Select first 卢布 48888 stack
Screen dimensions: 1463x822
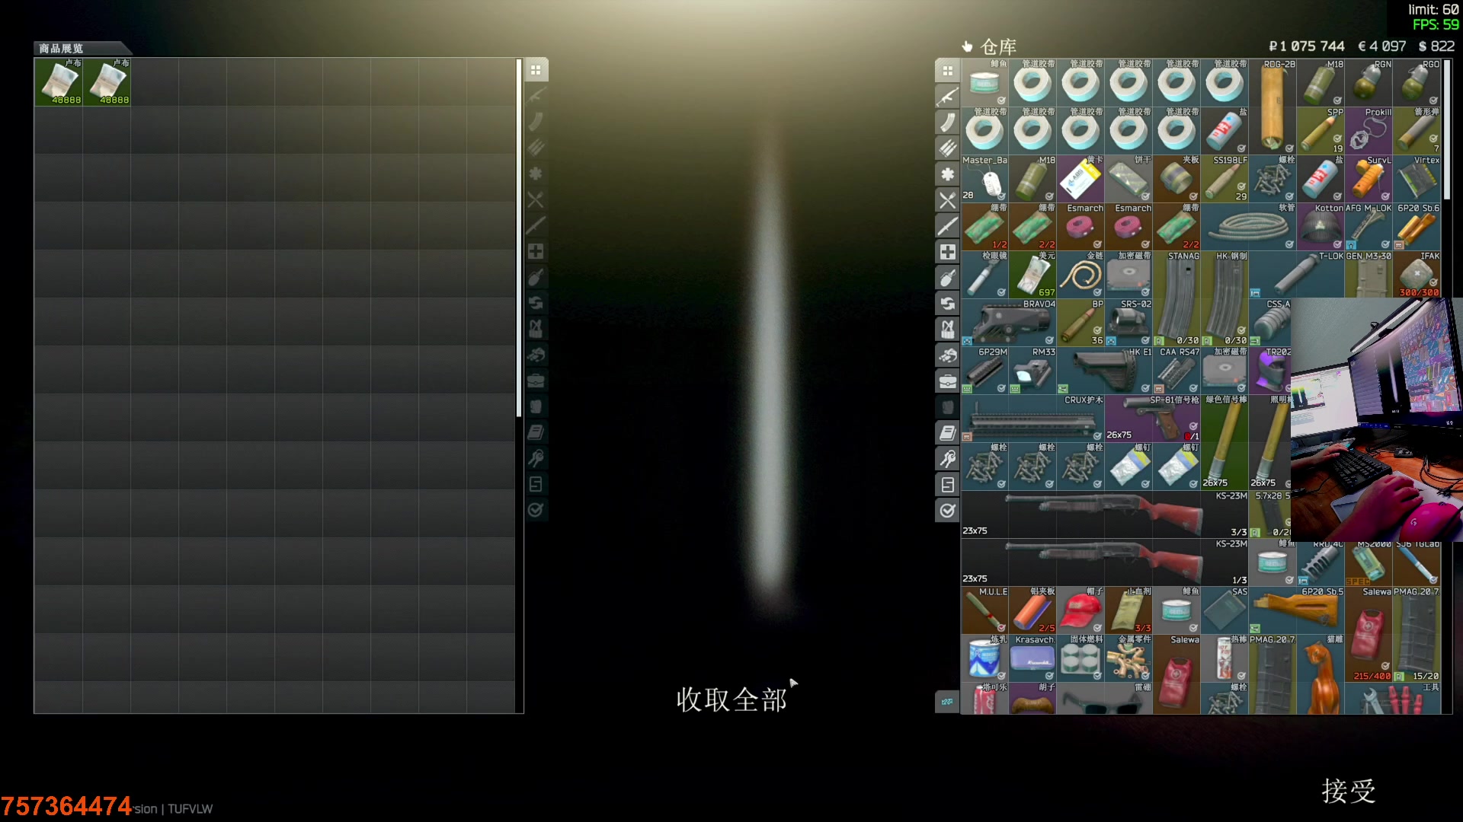click(x=59, y=82)
